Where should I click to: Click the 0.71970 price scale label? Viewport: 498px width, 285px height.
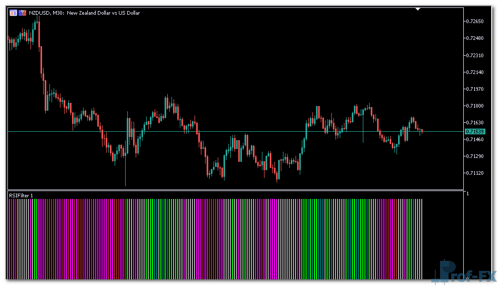[475, 89]
